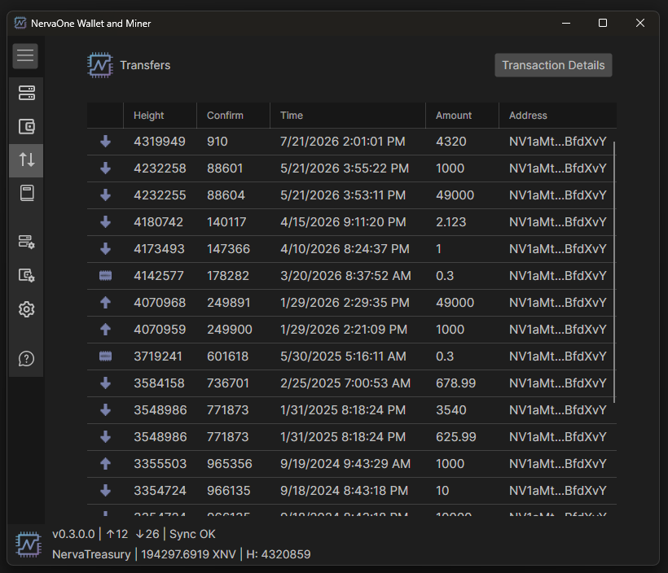Open the Address Book sidebar icon
Image resolution: width=668 pixels, height=573 pixels.
pyautogui.click(x=26, y=193)
